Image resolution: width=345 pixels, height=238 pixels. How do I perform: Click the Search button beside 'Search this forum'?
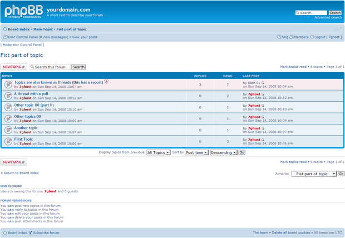pyautogui.click(x=78, y=67)
